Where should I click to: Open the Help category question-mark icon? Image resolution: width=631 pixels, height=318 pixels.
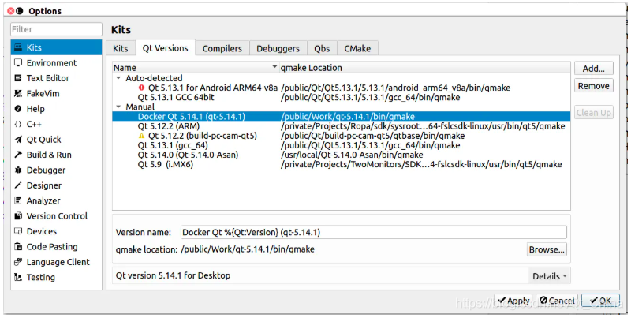tap(18, 109)
